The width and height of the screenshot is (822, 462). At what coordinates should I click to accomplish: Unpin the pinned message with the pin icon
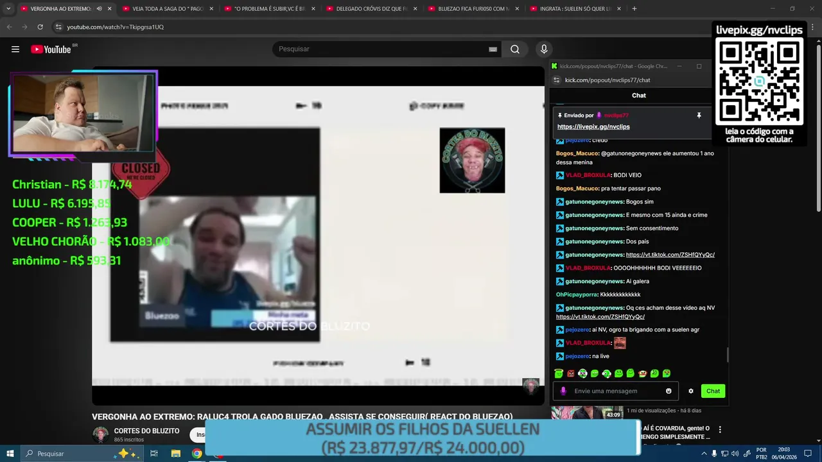[699, 116]
